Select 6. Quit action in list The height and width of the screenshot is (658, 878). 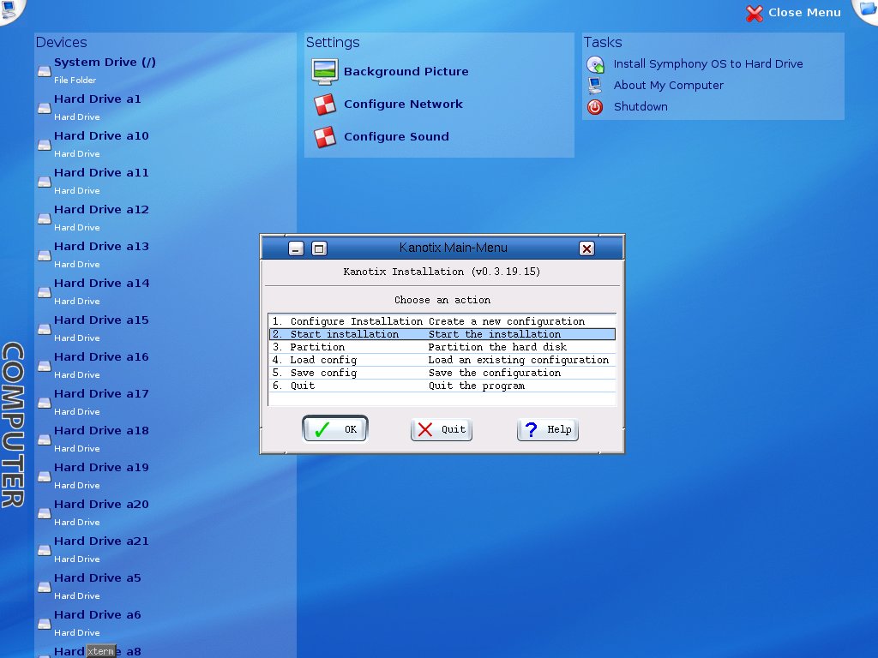pyautogui.click(x=442, y=386)
